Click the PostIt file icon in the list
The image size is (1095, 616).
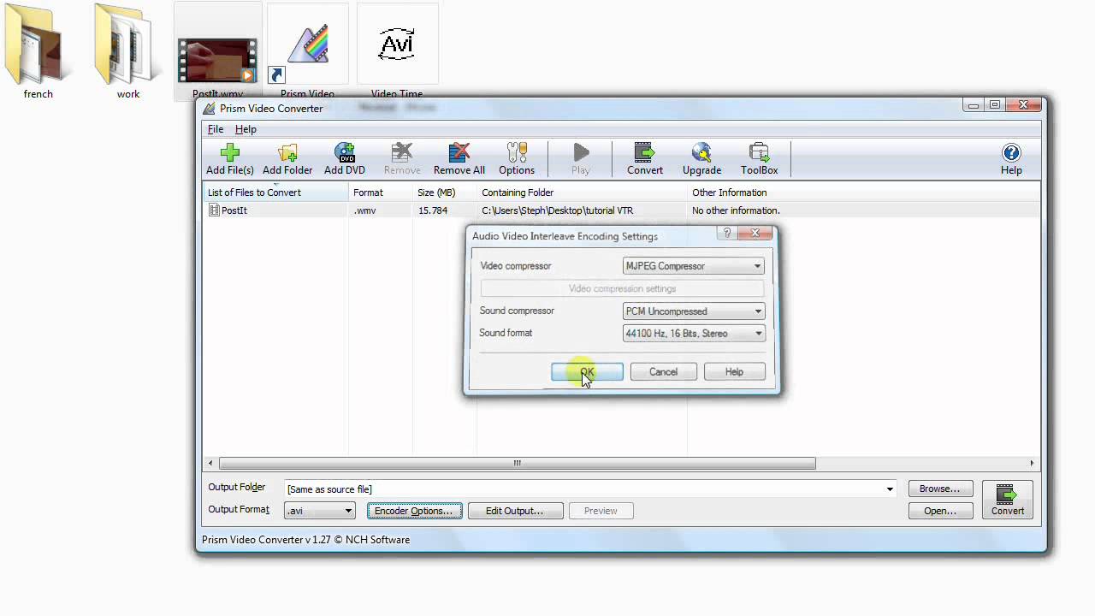click(x=214, y=210)
